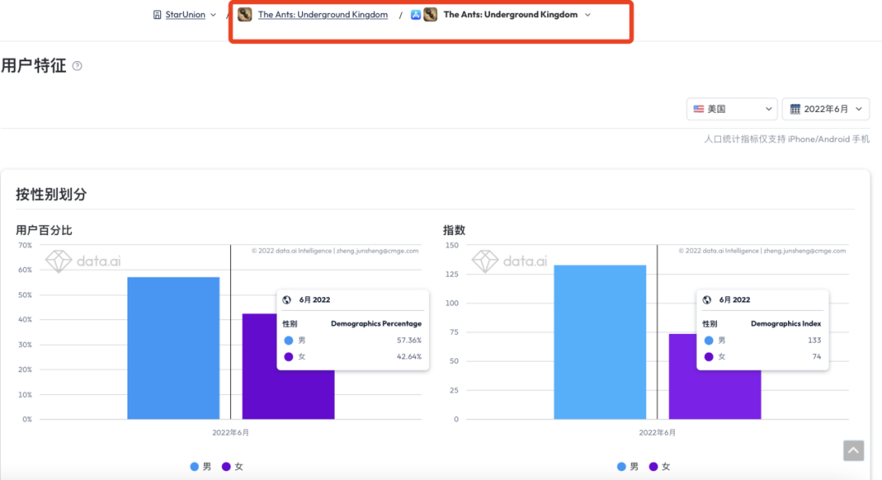The height and width of the screenshot is (480, 882).
Task: Click 2022年6月 axis label under 指数 chart
Action: [x=657, y=433]
